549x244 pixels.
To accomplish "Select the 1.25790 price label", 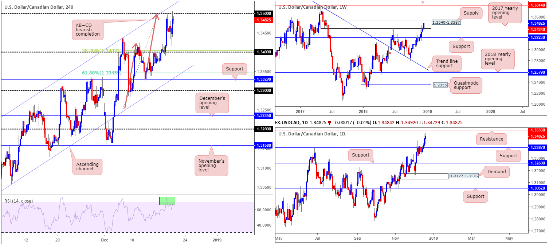I will pyautogui.click(x=538, y=73).
